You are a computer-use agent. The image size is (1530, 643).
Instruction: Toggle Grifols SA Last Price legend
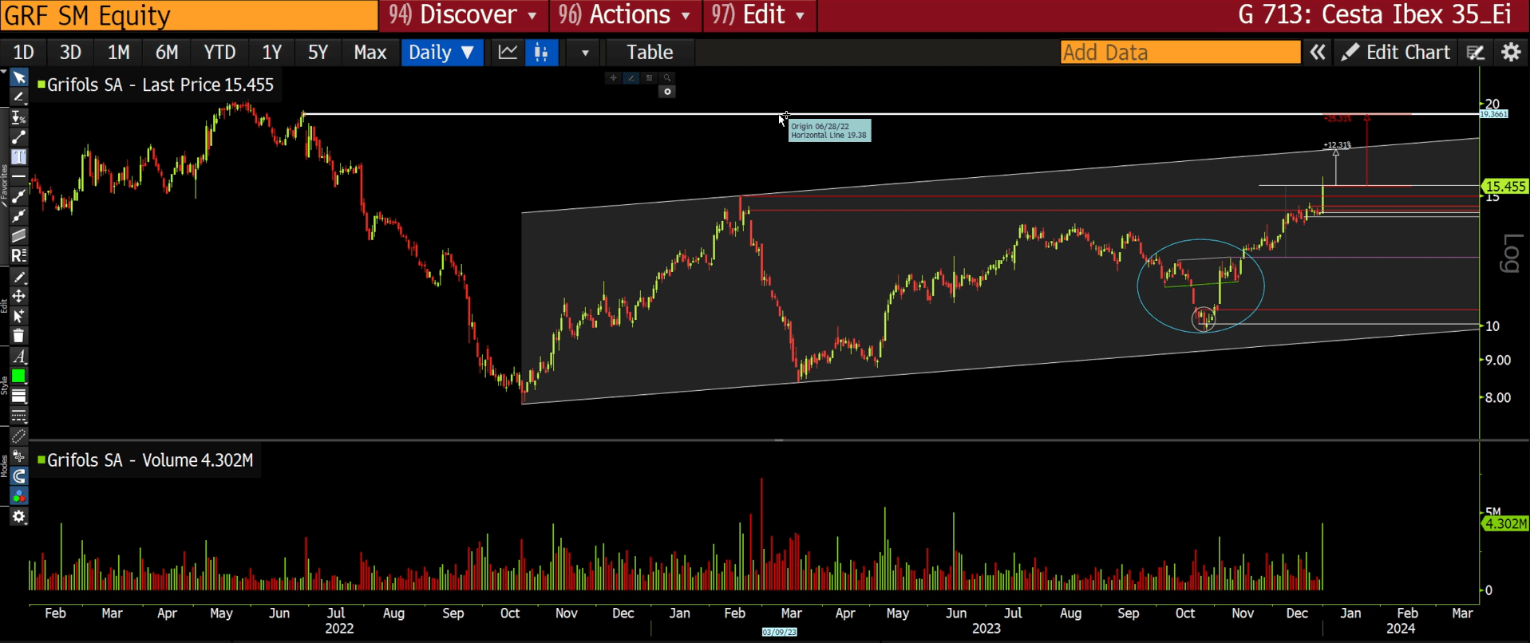156,85
